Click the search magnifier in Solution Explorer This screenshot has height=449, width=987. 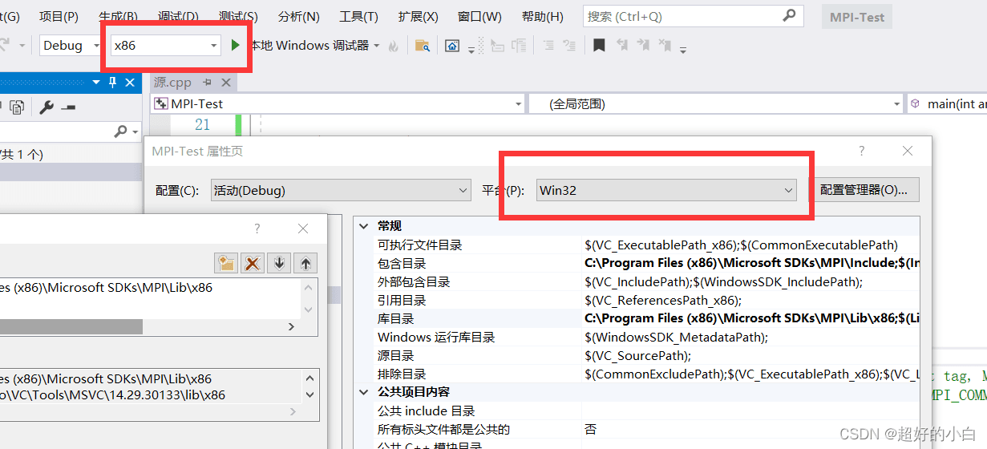coord(121,131)
